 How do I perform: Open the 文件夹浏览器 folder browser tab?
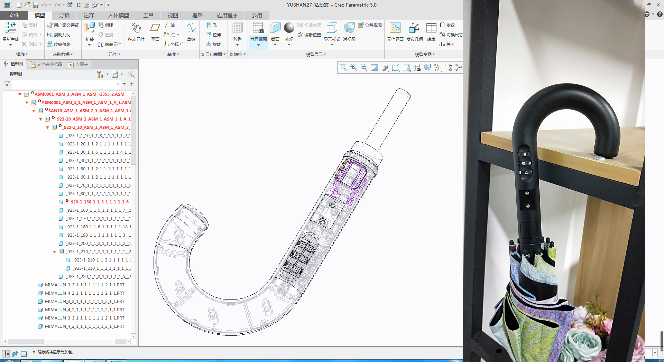(46, 64)
